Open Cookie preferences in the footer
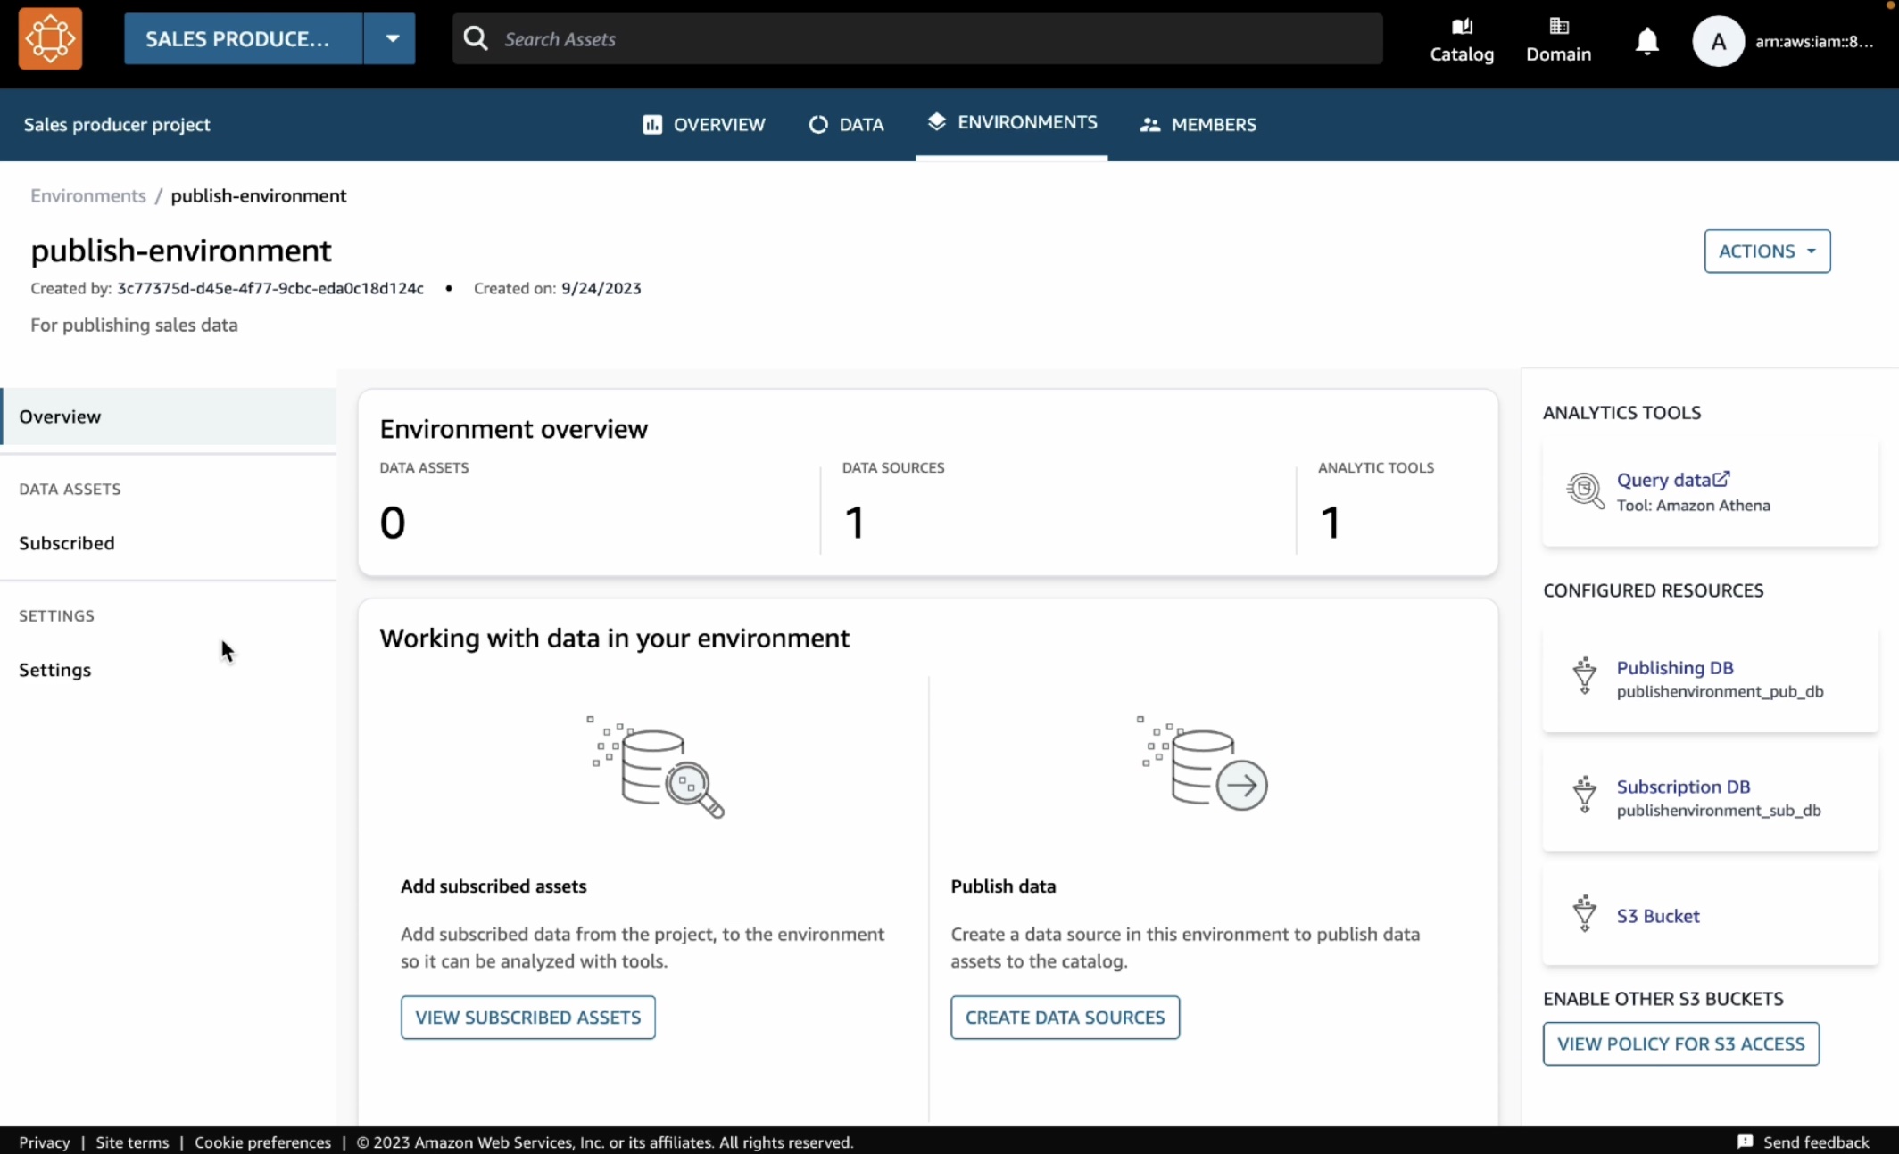This screenshot has width=1899, height=1154. click(262, 1142)
